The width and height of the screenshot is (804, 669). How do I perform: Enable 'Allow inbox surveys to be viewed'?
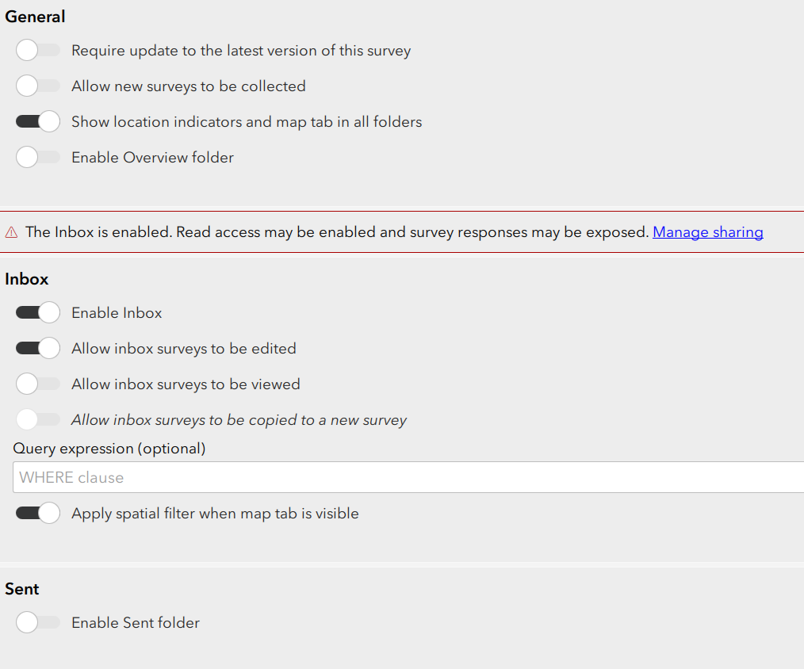point(37,384)
